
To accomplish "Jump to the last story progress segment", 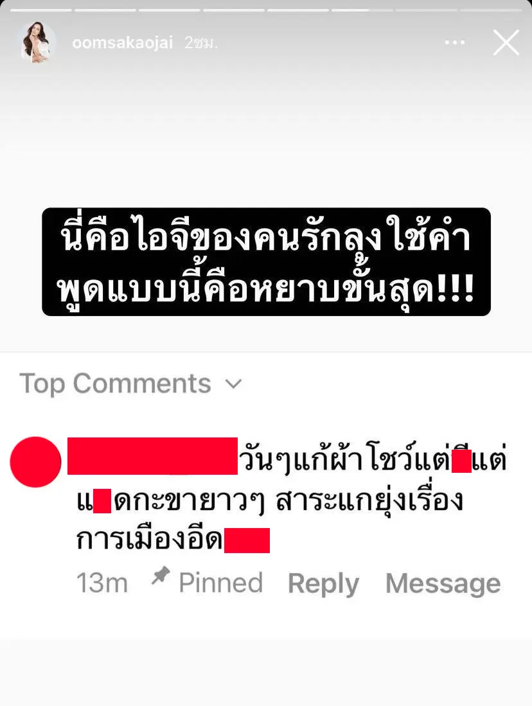I will pos(490,10).
